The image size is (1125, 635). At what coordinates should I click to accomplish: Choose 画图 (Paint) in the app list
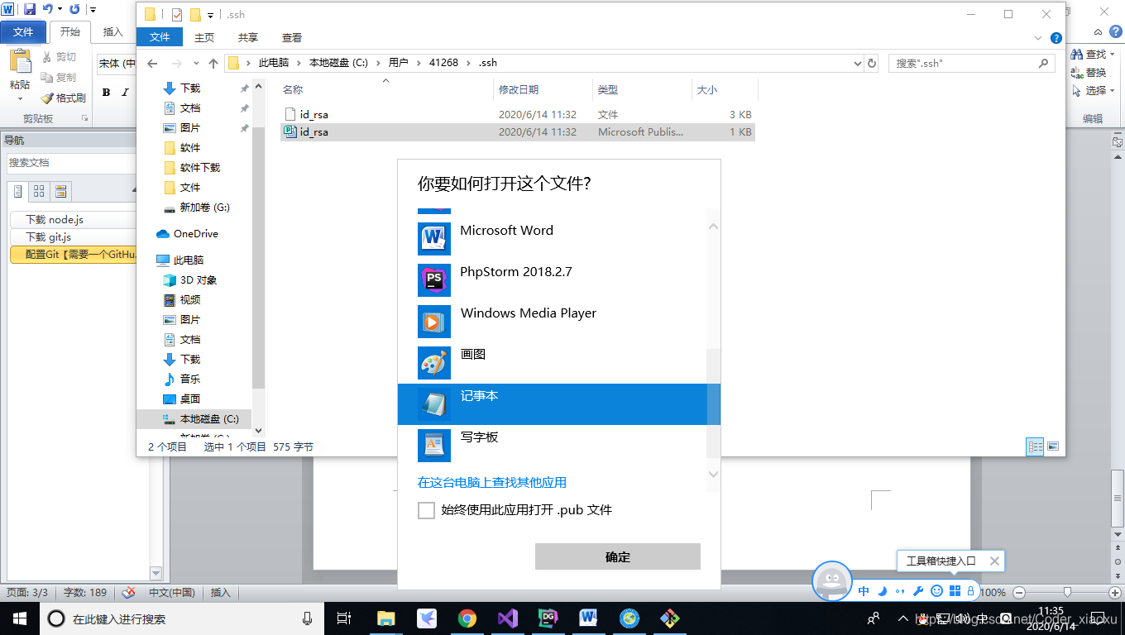[x=558, y=363]
